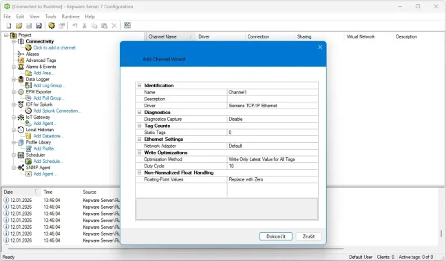446x261 pixels.
Task: Collapse the Project tree root
Action: coord(6,35)
